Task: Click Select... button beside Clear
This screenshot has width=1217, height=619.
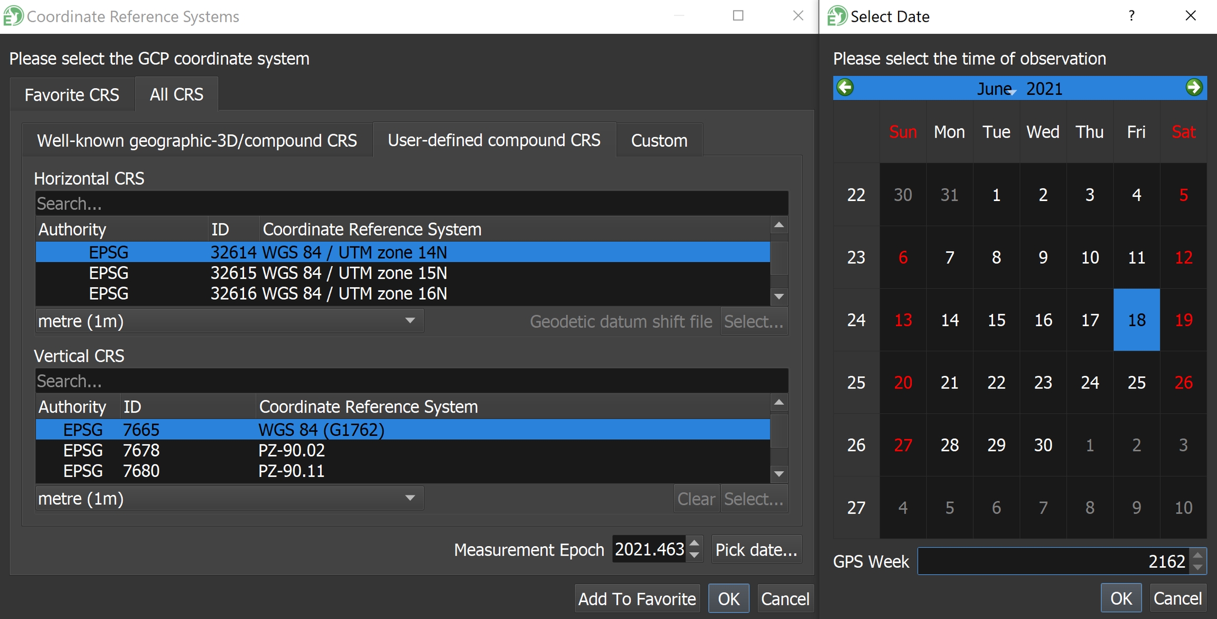Action: (x=754, y=499)
